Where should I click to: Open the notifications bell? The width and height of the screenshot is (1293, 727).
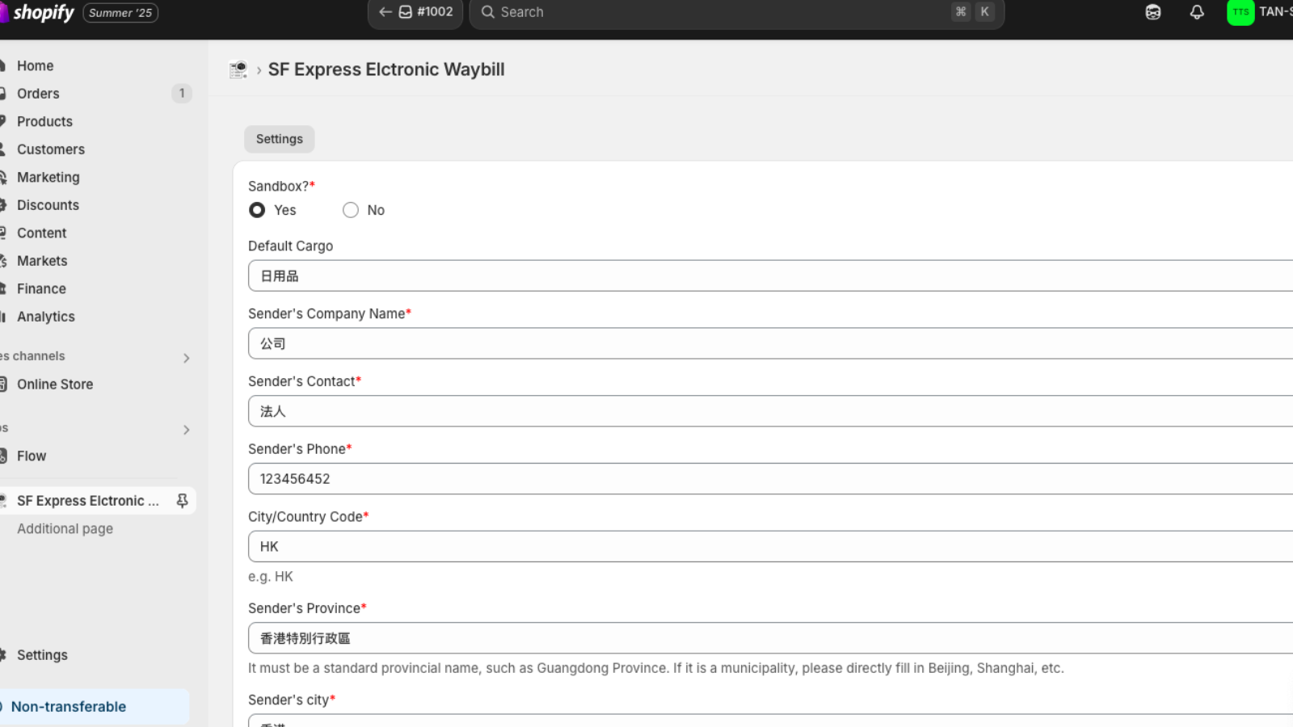coord(1197,12)
